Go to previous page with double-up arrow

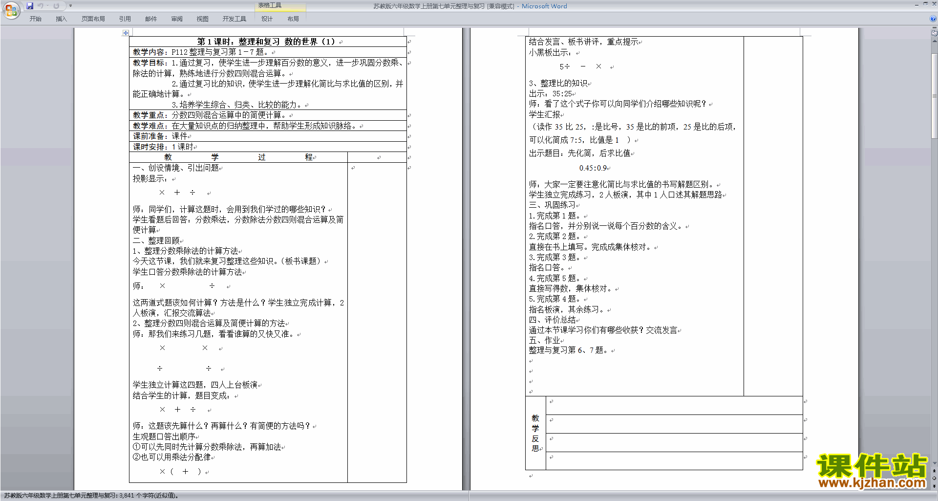click(934, 471)
